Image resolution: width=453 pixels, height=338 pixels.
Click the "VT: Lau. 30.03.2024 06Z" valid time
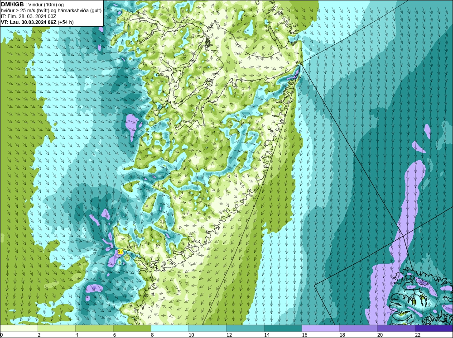(29, 22)
